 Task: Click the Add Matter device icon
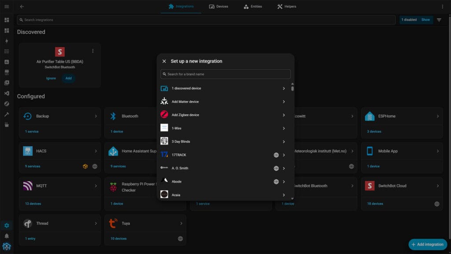164,101
